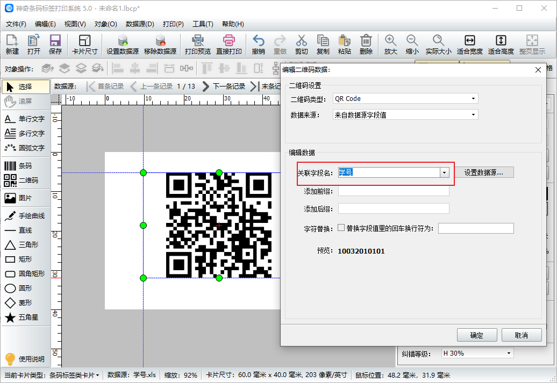The height and width of the screenshot is (383, 557).
Task: Select the 五角星 star shape tool
Action: [24, 317]
